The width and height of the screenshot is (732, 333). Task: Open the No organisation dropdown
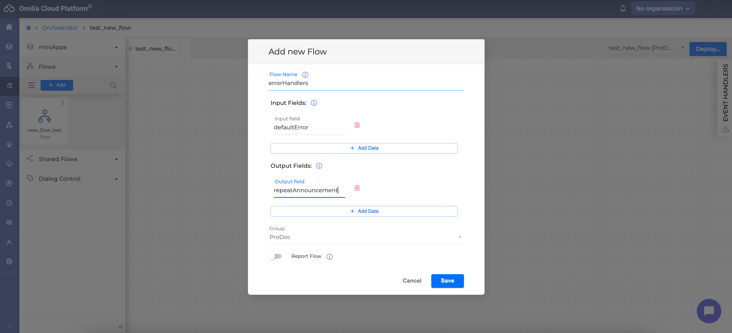pos(663,8)
